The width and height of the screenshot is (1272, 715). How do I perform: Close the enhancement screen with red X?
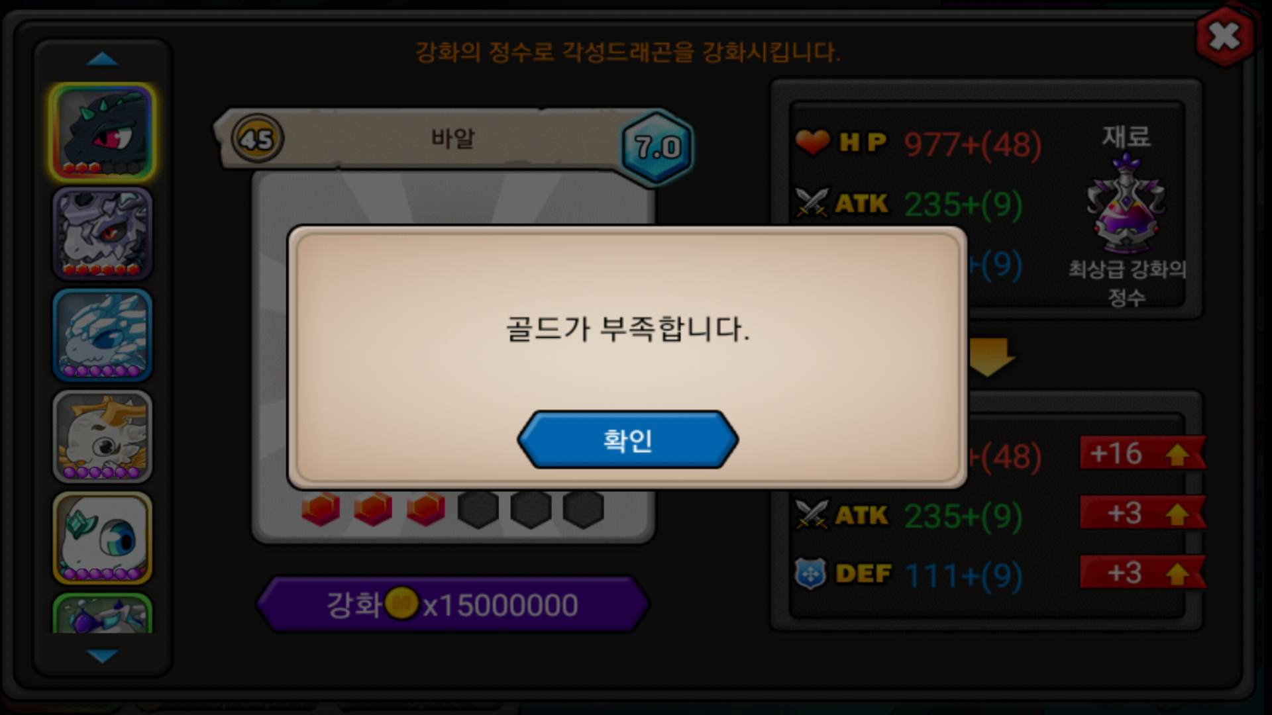(1224, 36)
